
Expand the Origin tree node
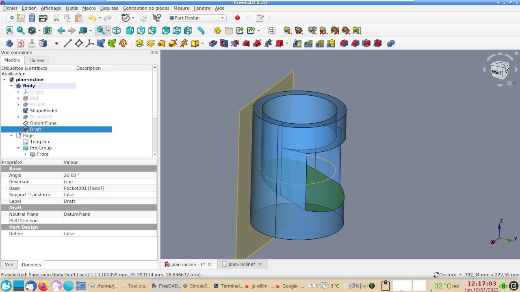pyautogui.click(x=18, y=92)
